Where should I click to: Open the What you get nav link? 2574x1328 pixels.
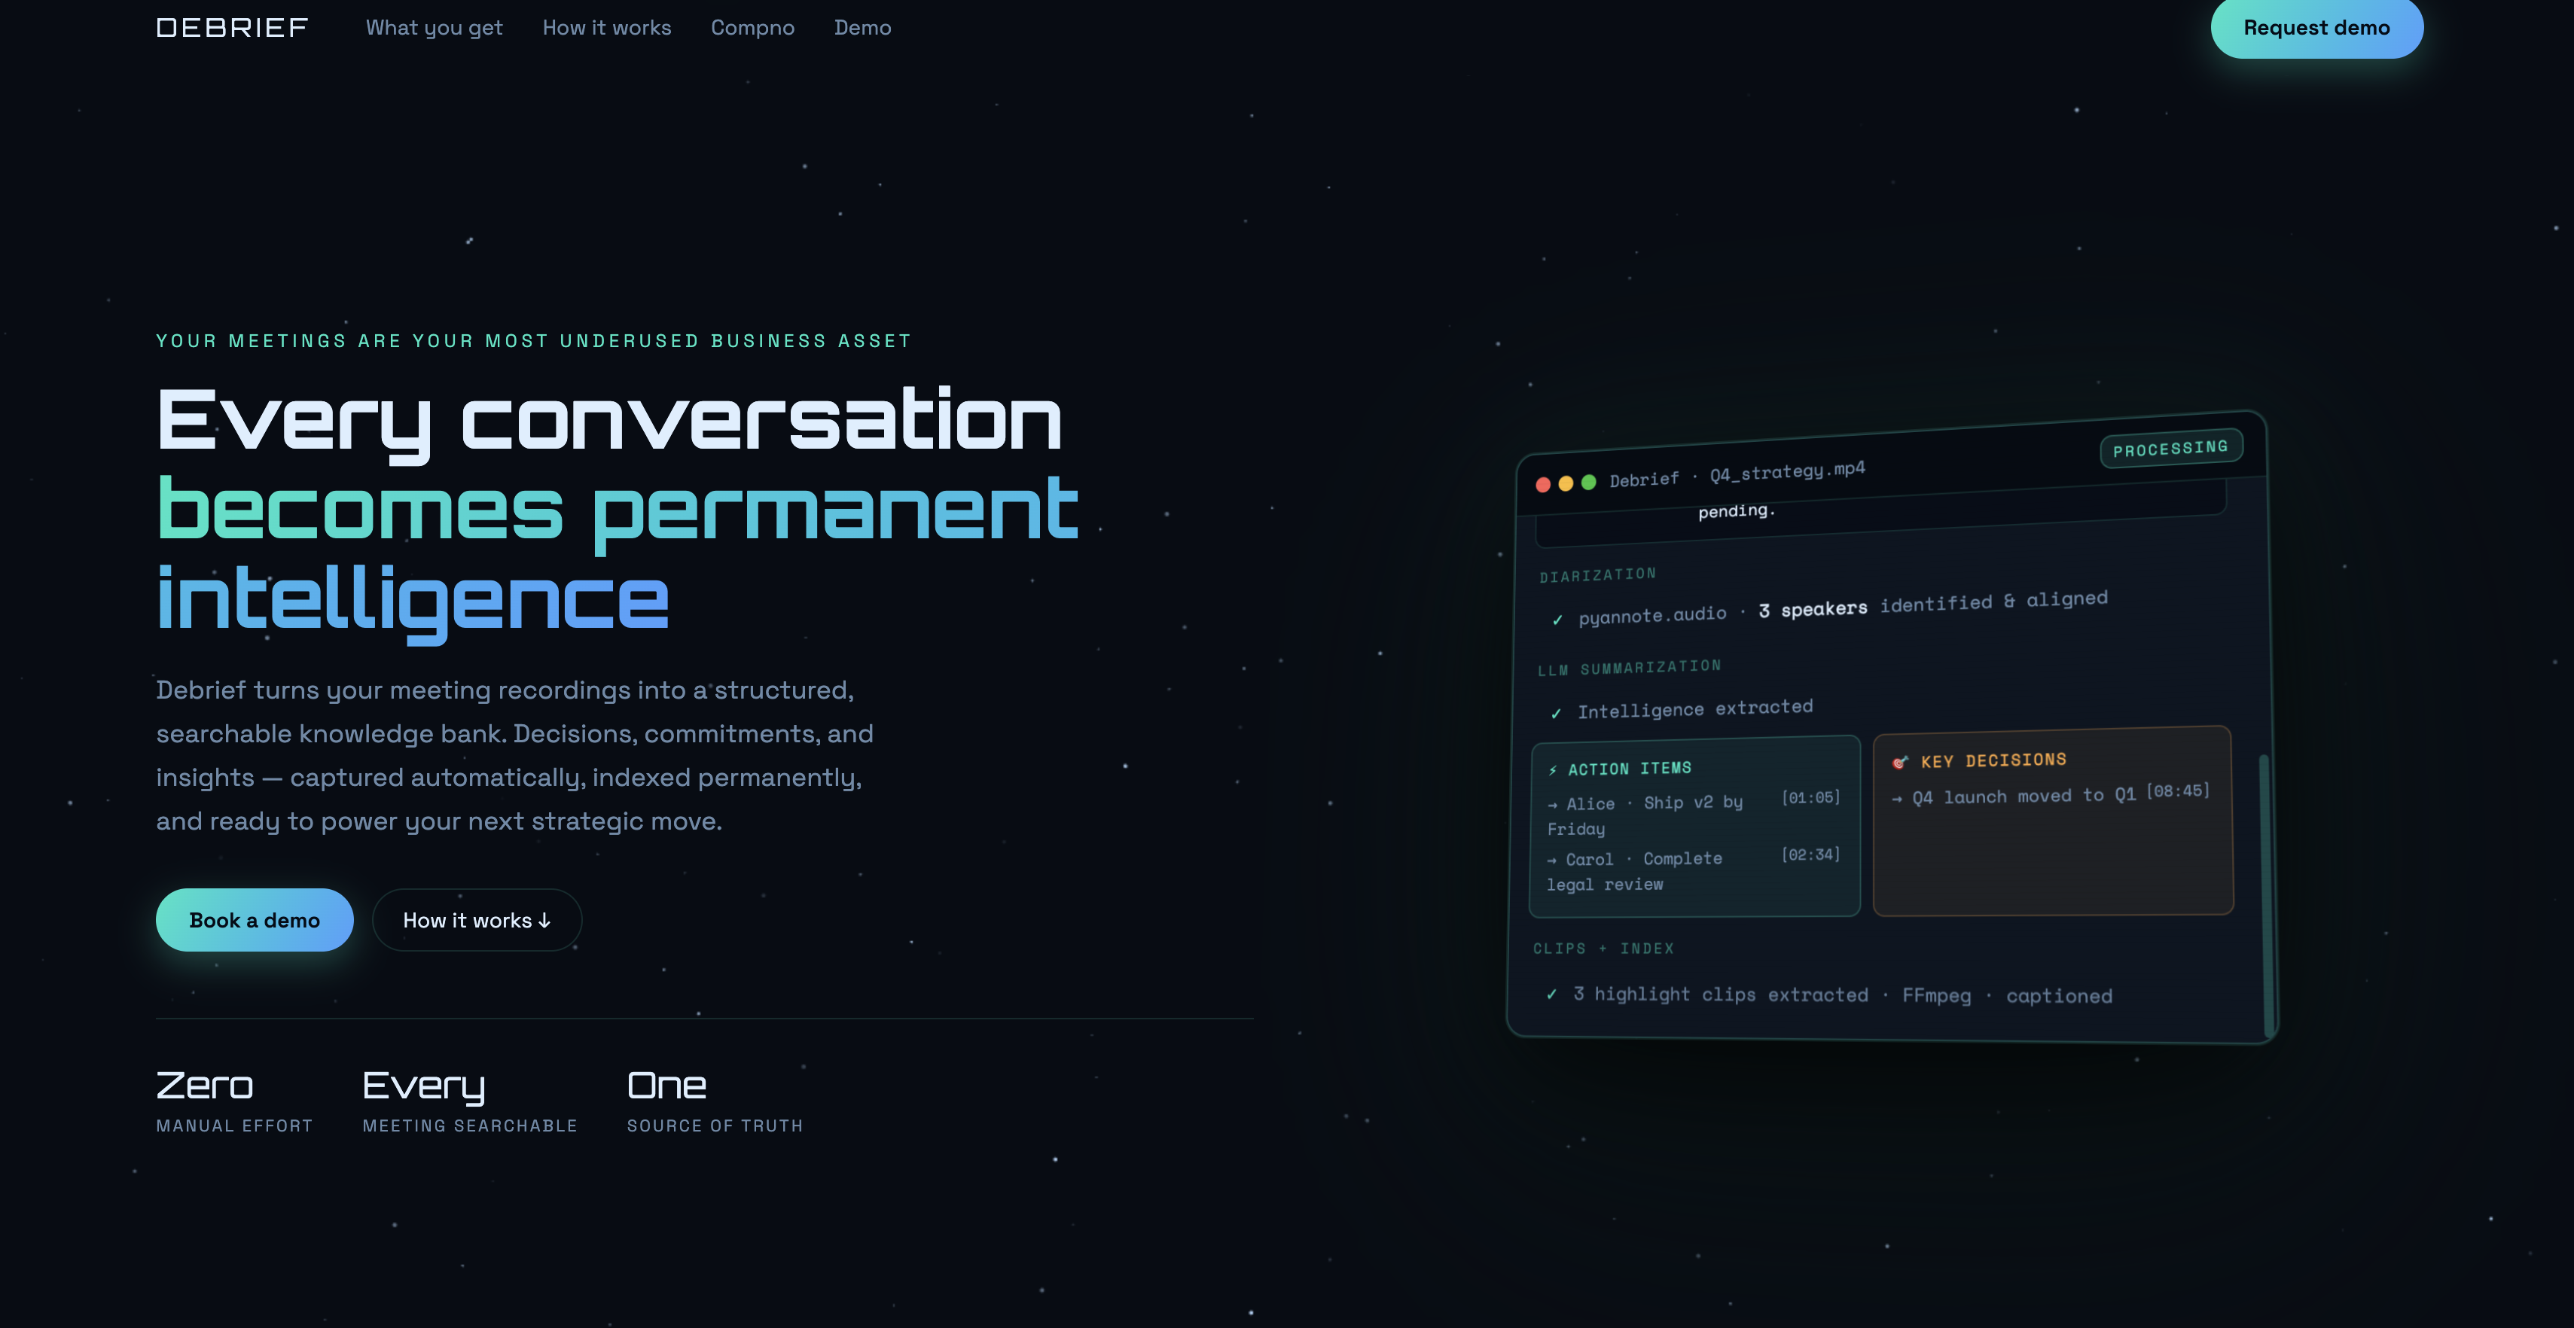(434, 28)
